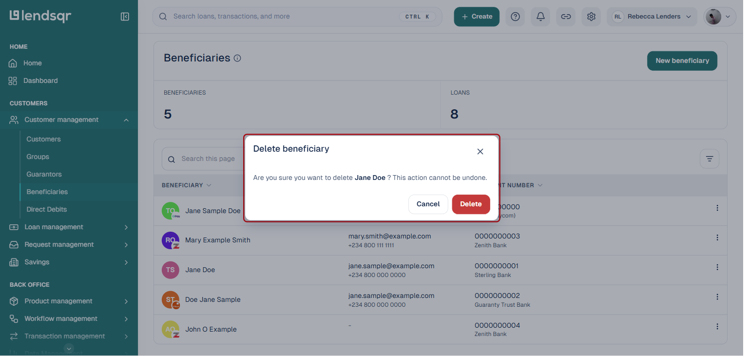This screenshot has height=356, width=748.
Task: Click the John O Example avatar
Action: (171, 330)
